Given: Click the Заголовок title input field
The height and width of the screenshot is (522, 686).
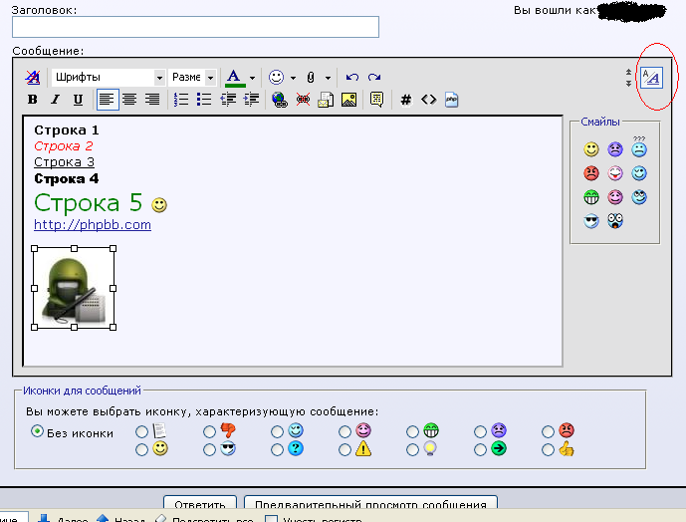Looking at the screenshot, I should point(195,27).
